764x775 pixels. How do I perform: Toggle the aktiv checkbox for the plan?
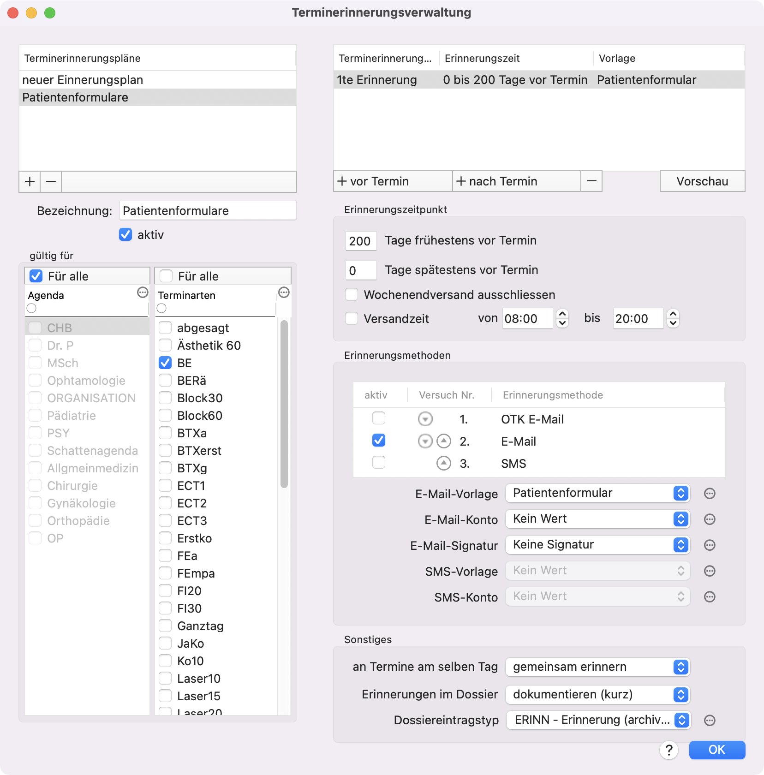pyautogui.click(x=125, y=235)
